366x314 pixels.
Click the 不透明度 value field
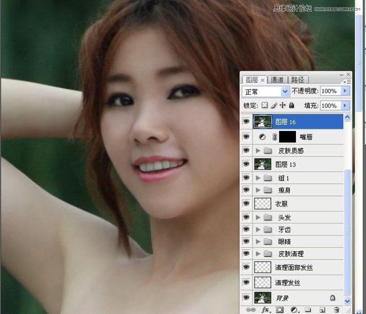click(331, 91)
